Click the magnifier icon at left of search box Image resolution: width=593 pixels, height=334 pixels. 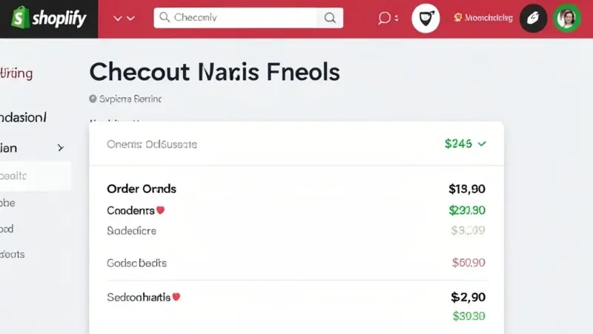click(x=165, y=18)
